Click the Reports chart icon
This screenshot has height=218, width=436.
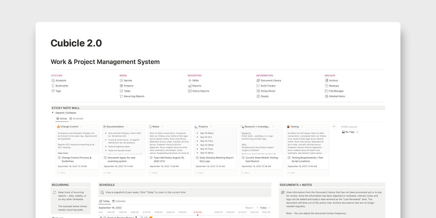(x=189, y=86)
